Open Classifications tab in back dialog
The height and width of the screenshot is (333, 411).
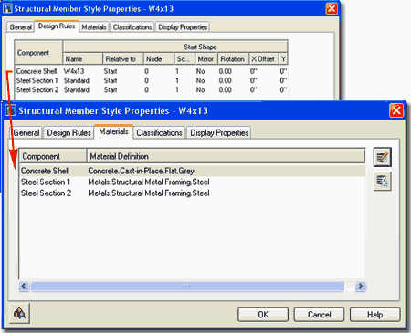tap(132, 27)
